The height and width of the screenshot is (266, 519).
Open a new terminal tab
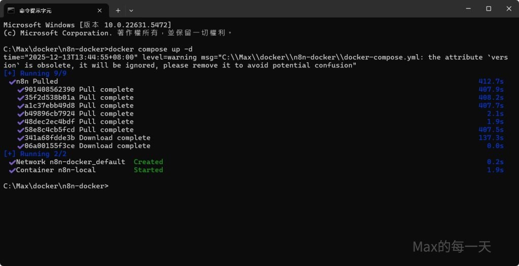[x=118, y=10]
